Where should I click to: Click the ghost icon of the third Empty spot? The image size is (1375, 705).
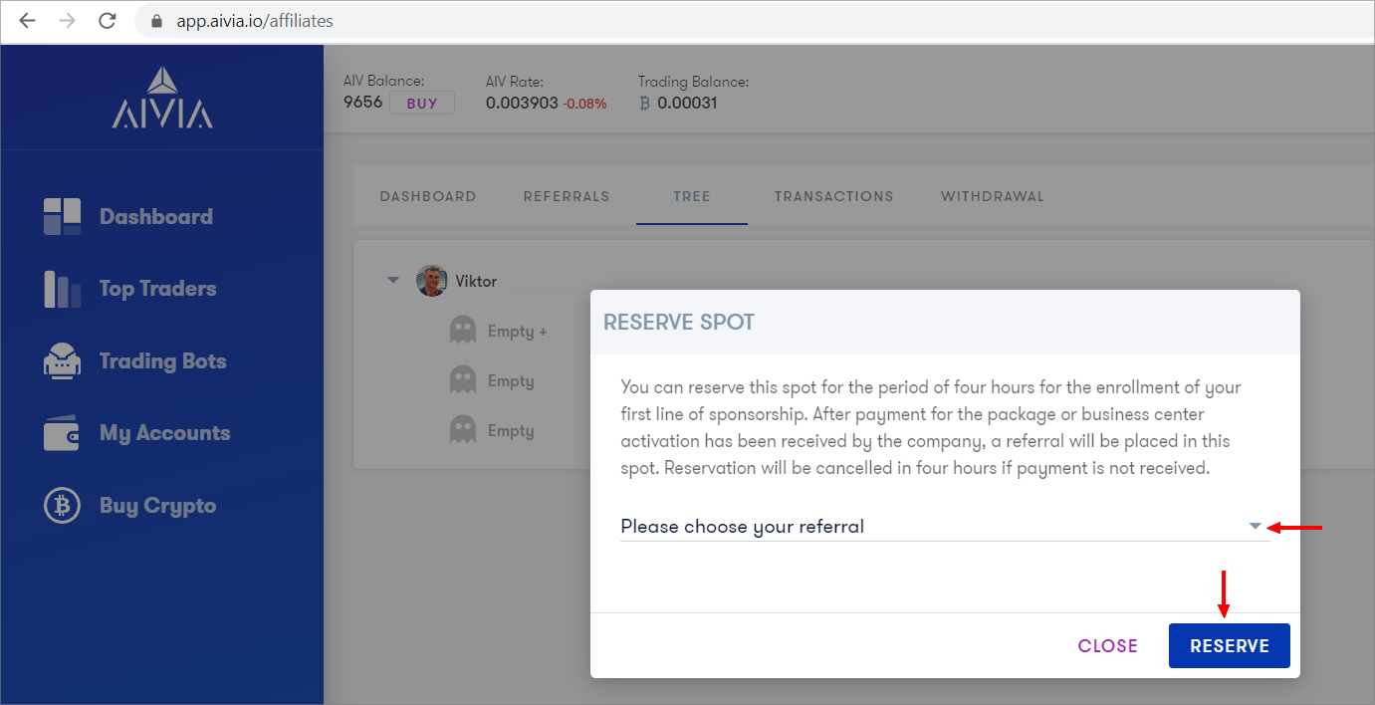[463, 430]
